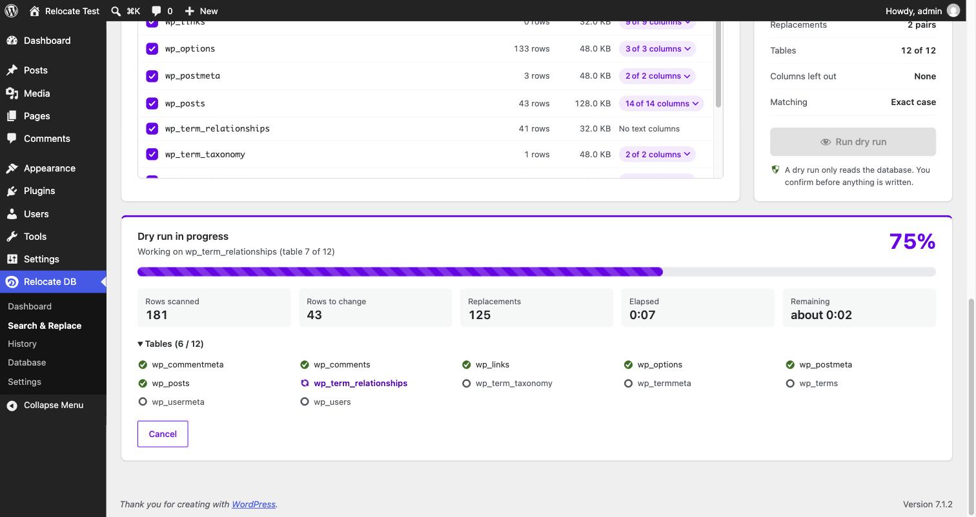The image size is (976, 517).
Task: Click the Howdy, admin account text
Action: [x=913, y=11]
